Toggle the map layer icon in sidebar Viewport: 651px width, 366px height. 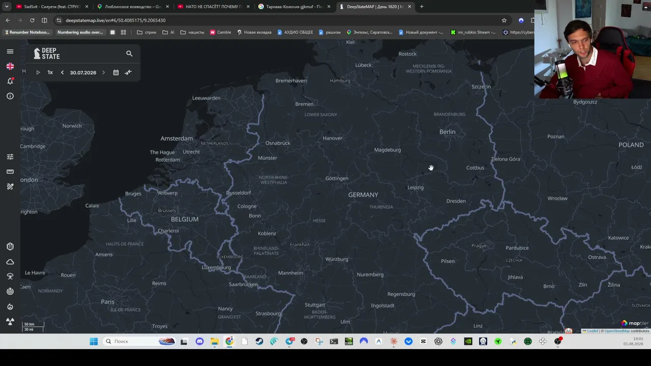10,247
